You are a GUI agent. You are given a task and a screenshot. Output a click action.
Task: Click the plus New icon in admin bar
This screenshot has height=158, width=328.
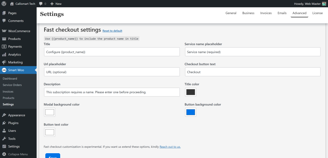coord(52,4)
